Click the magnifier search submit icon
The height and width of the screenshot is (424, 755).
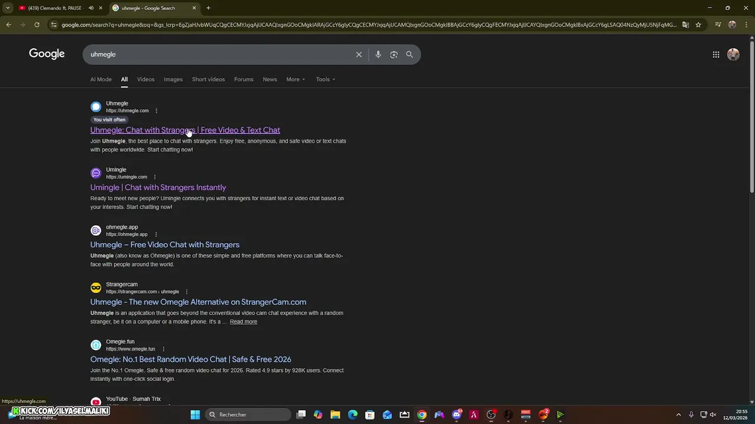coord(409,54)
